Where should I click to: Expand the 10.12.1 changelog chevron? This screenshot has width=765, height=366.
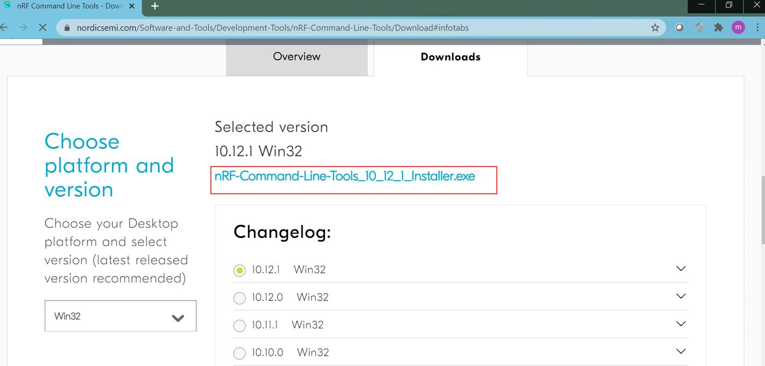[680, 268]
